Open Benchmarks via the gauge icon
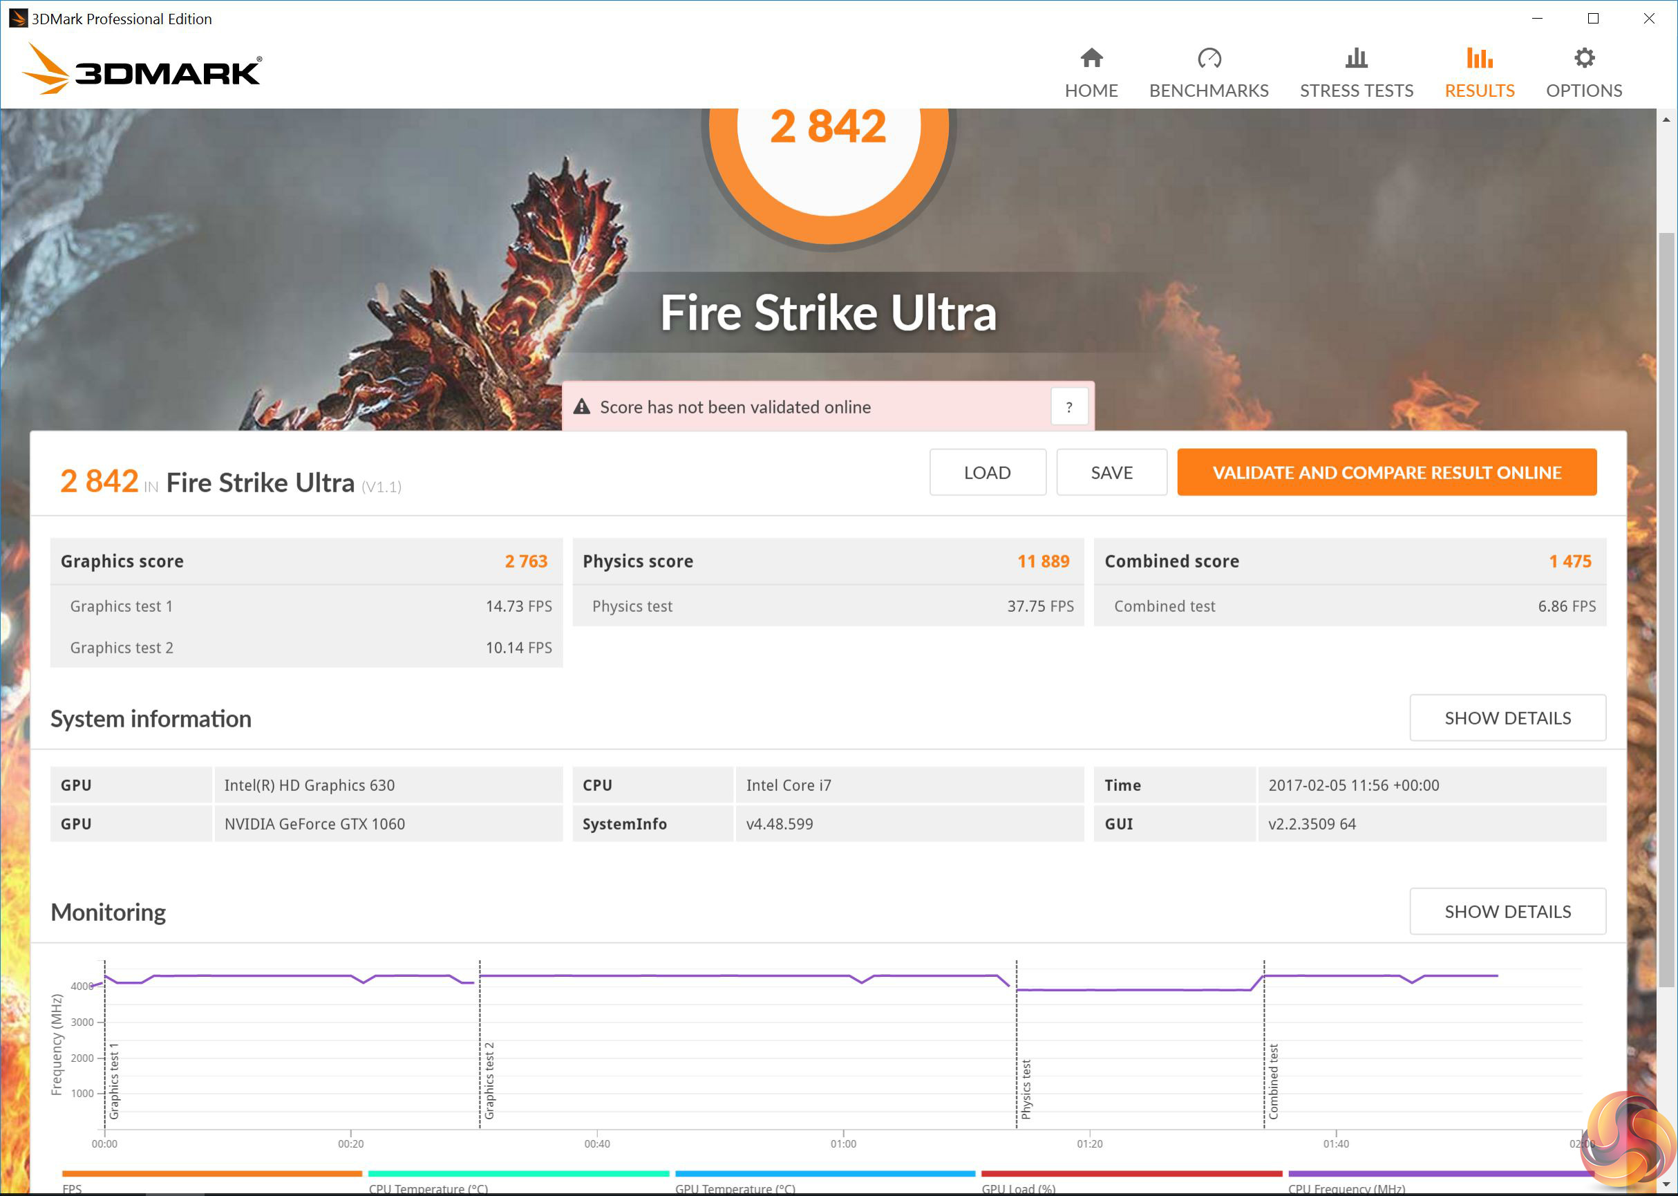Image resolution: width=1678 pixels, height=1196 pixels. (1209, 57)
